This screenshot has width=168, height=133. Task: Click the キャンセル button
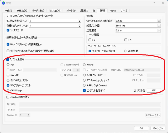(x=158, y=128)
